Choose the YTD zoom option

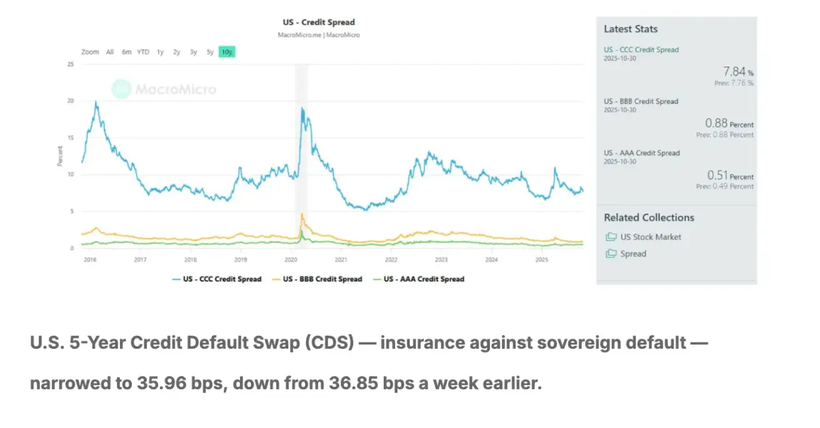pyautogui.click(x=143, y=52)
